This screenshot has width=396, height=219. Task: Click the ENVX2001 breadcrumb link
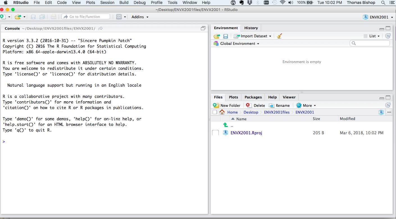305,112
